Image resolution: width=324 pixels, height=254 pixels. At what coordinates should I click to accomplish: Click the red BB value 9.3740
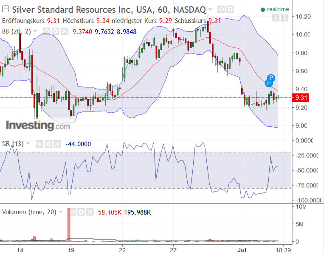point(82,32)
